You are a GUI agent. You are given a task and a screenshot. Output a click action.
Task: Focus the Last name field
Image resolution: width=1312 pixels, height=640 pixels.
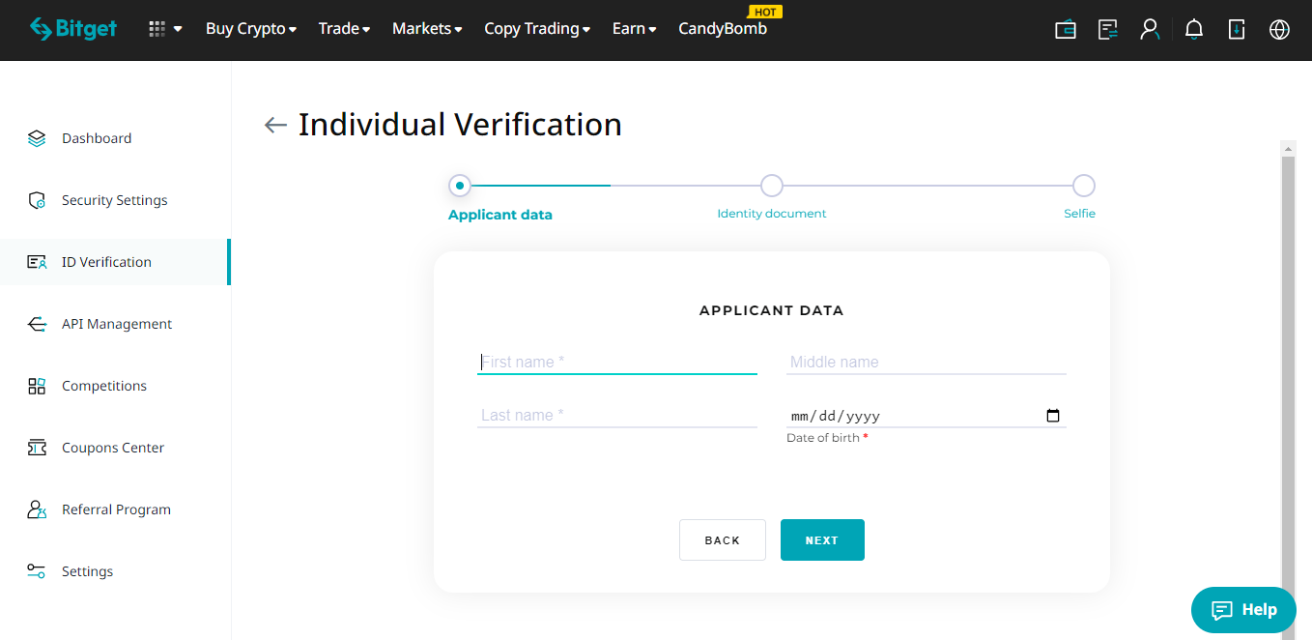point(617,415)
